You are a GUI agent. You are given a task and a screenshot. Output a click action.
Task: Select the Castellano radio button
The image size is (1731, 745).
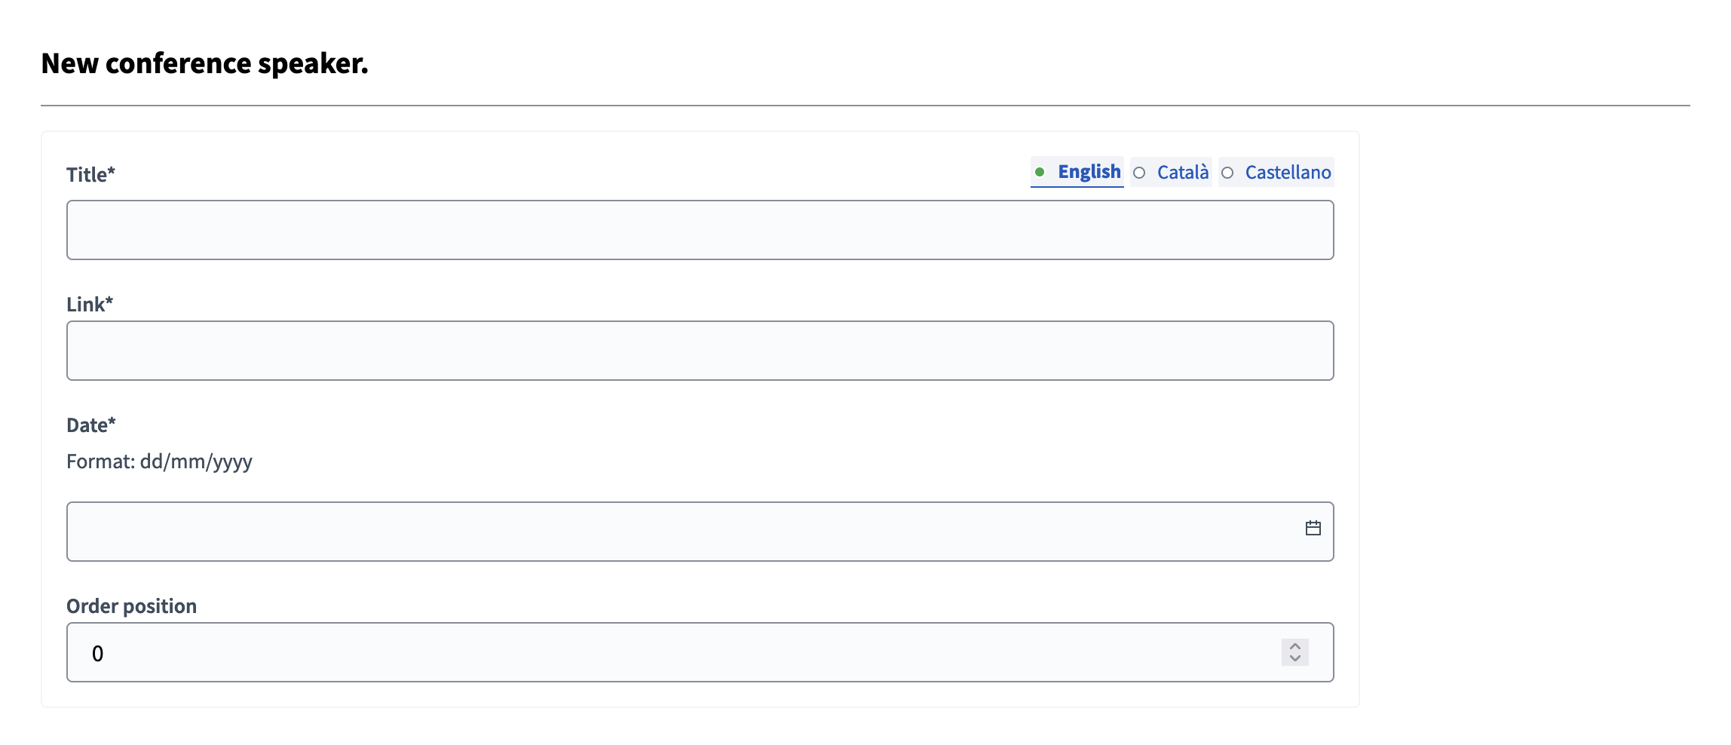click(x=1227, y=172)
